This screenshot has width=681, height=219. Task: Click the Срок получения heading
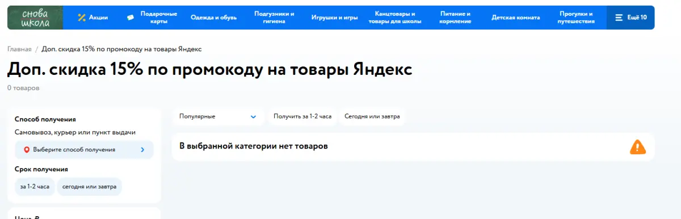point(41,169)
